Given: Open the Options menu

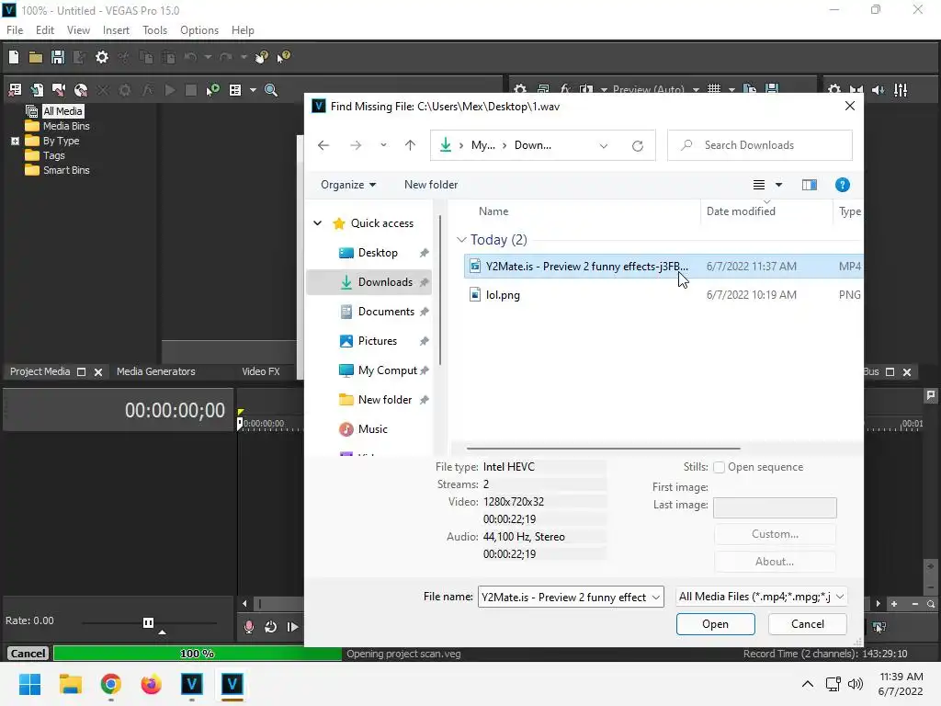Looking at the screenshot, I should click(x=199, y=30).
